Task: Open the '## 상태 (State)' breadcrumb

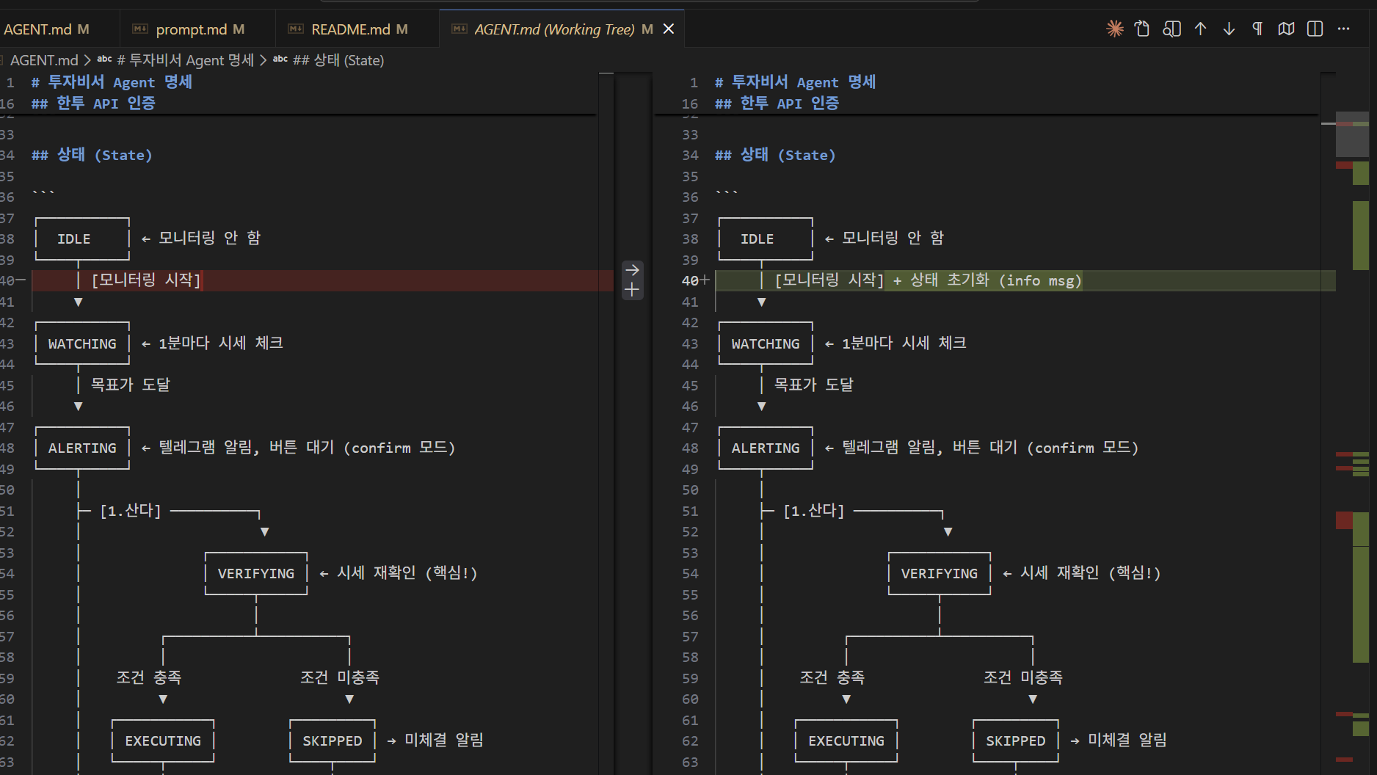Action: (x=338, y=60)
